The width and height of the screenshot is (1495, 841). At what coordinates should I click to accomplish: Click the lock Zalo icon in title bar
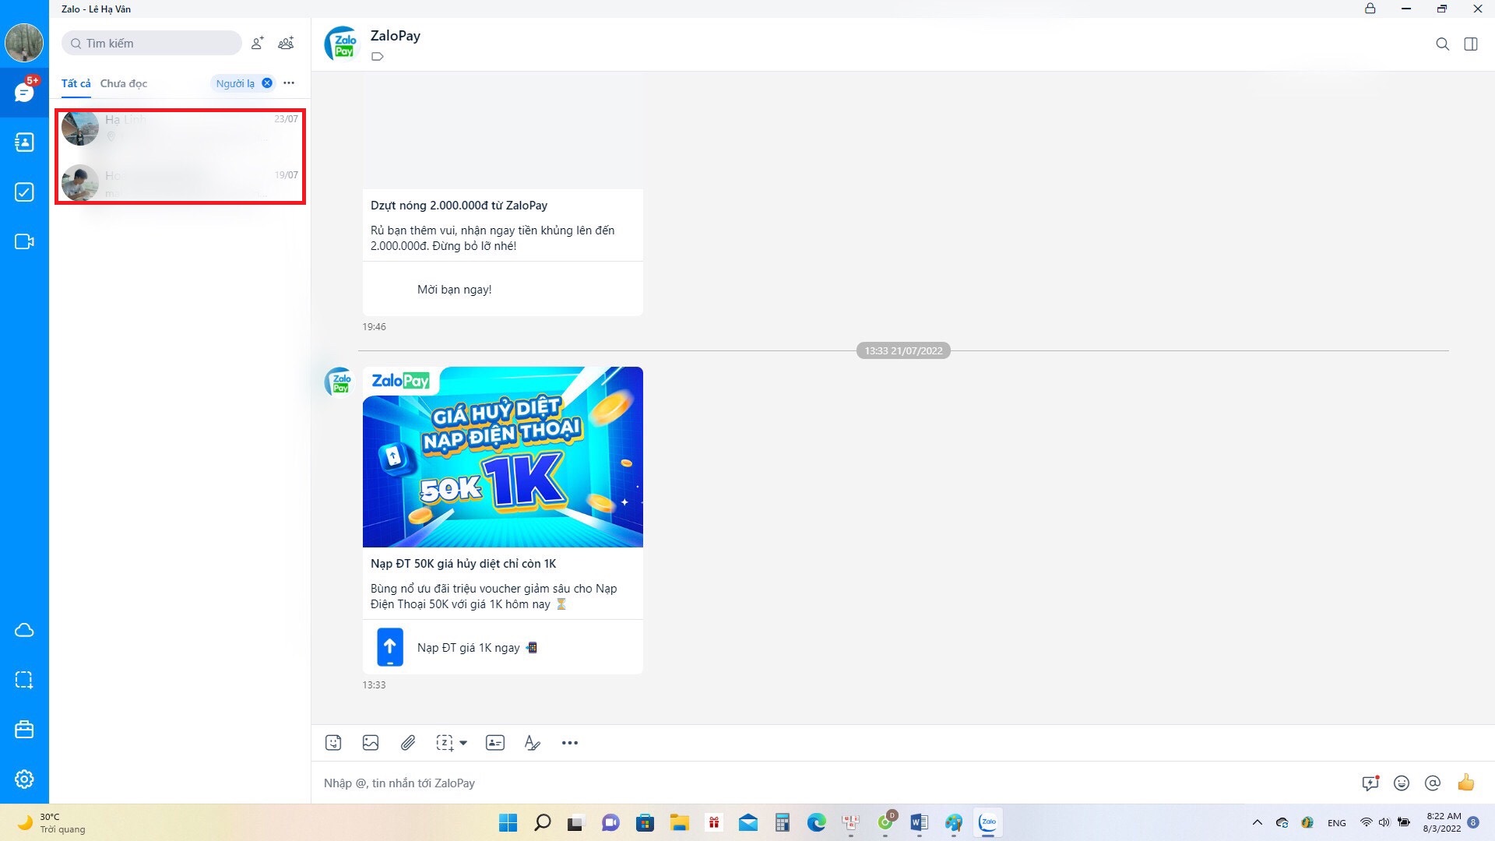[1370, 9]
